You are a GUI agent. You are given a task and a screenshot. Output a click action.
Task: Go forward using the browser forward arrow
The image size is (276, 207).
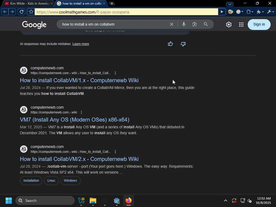(12, 12)
